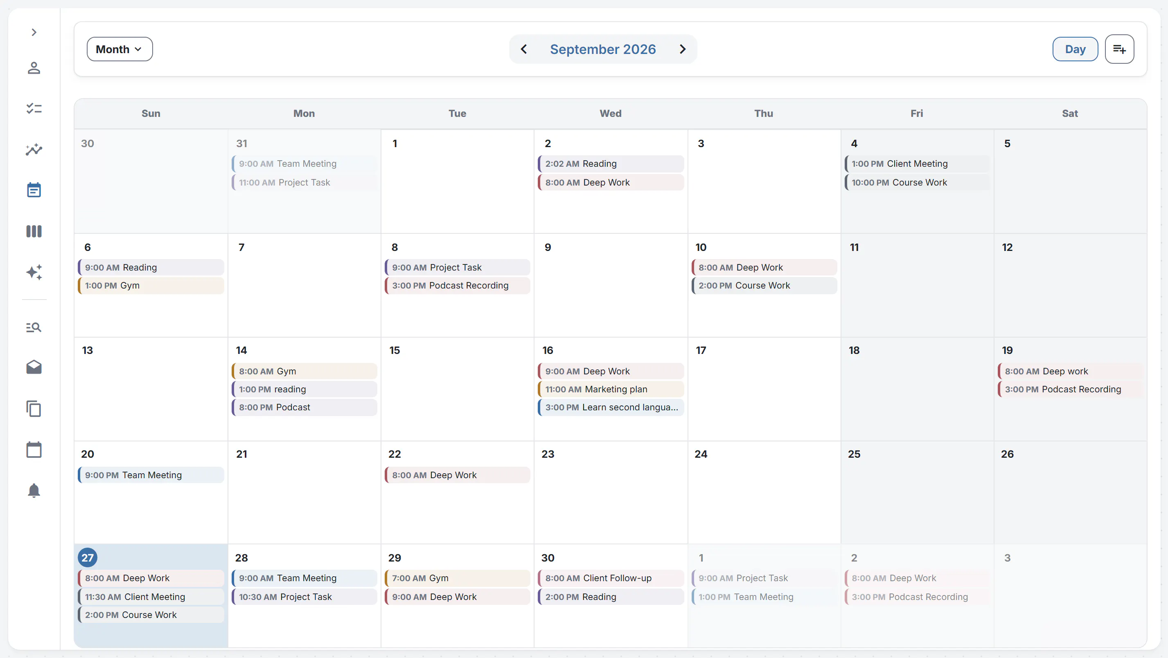Screen dimensions: 1168x658
Task: Open 2:00 PM Reading on Sept 30
Action: (611, 597)
